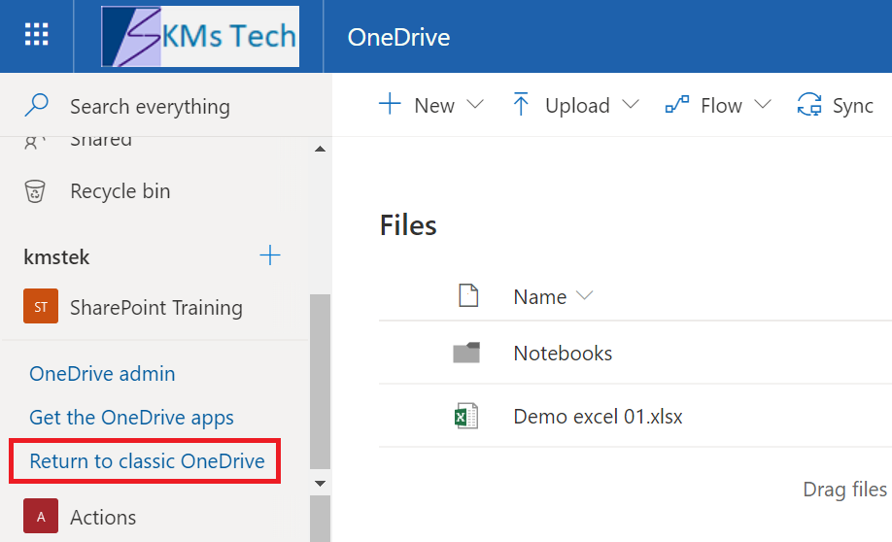This screenshot has height=542, width=892.
Task: Click the Flow icon
Action: tap(677, 105)
